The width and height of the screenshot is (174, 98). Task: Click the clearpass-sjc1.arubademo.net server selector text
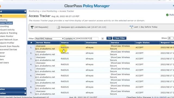83,27
